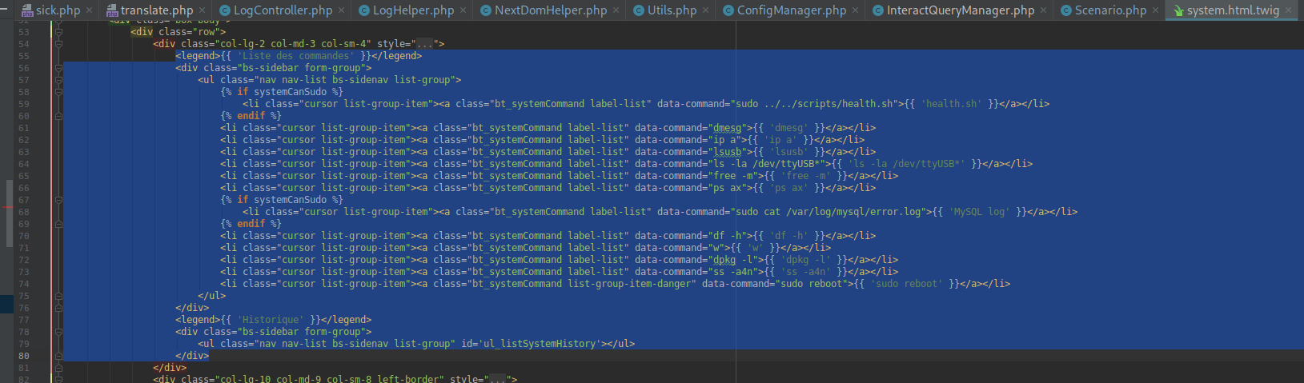1304x383 pixels.
Task: Collapse the div class="row" block on line 53
Action: pos(58,32)
